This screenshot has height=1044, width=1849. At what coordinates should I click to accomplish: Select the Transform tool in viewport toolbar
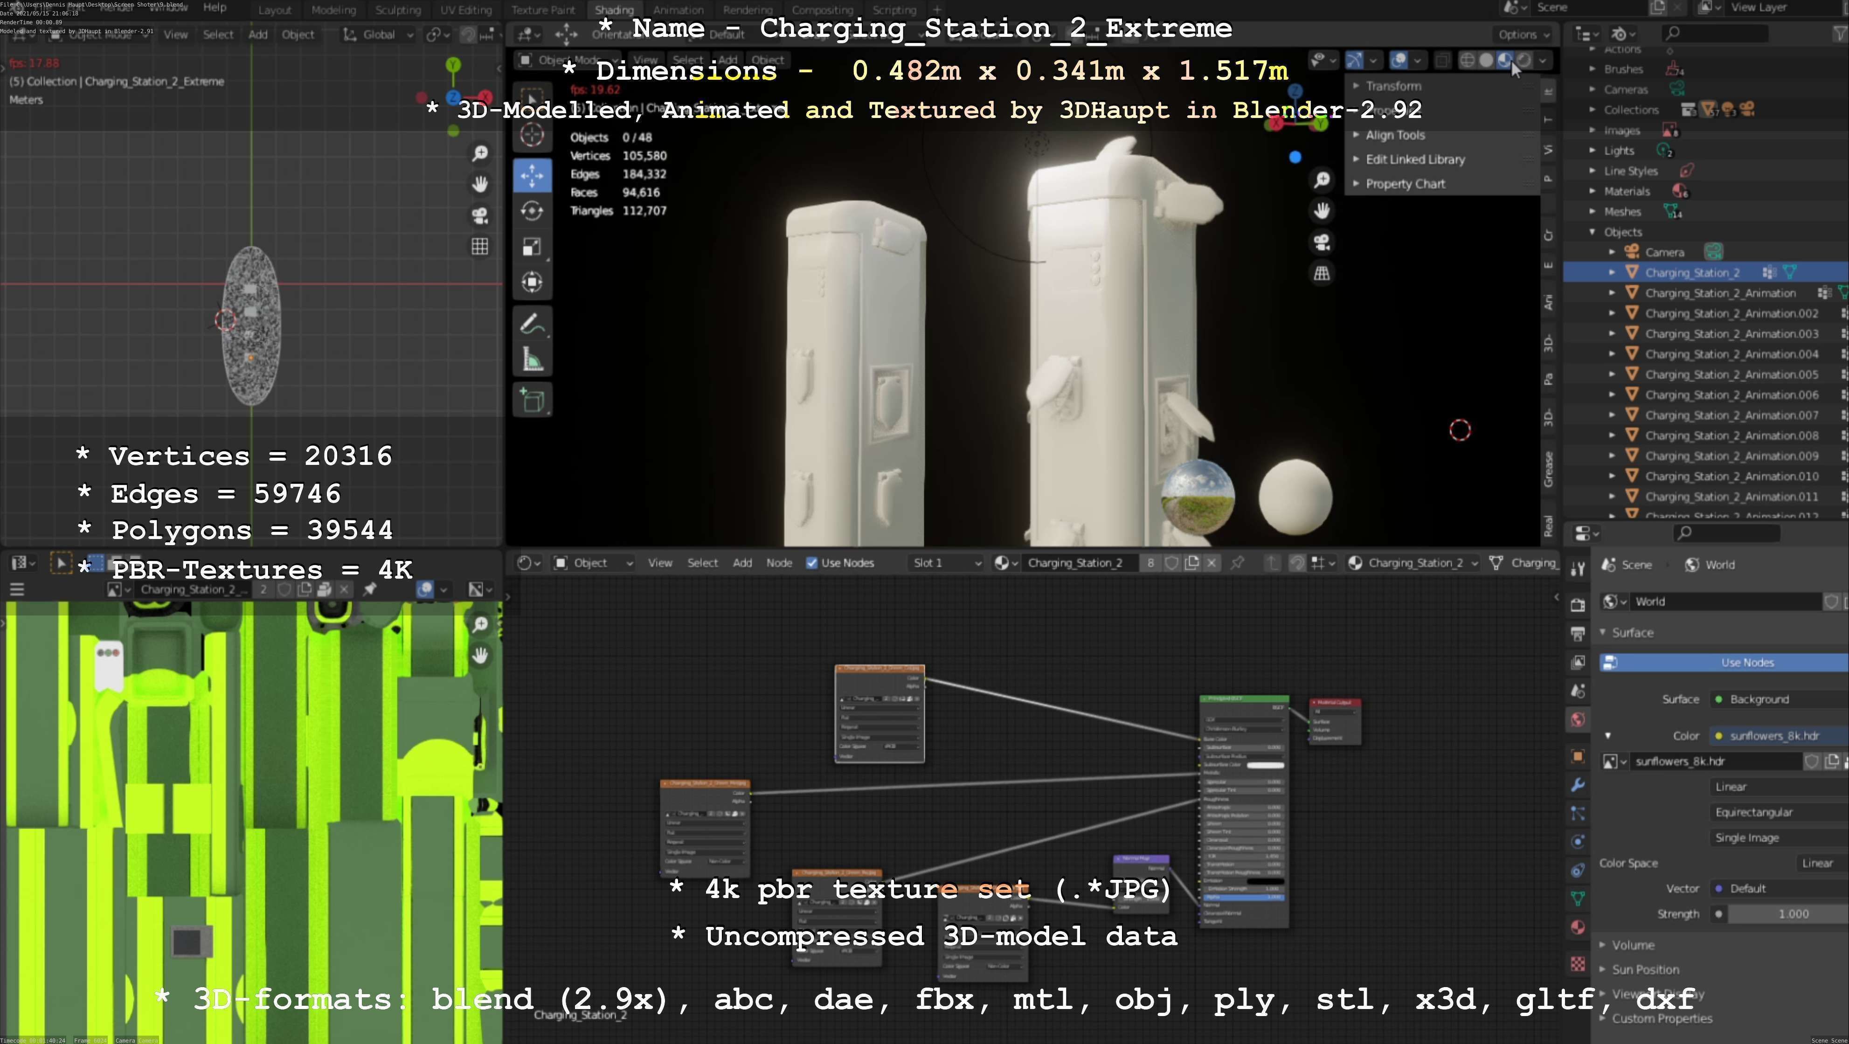click(x=532, y=282)
